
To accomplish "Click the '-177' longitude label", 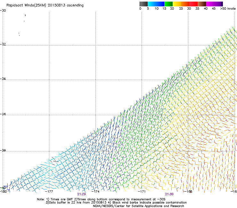I will coord(49,192).
